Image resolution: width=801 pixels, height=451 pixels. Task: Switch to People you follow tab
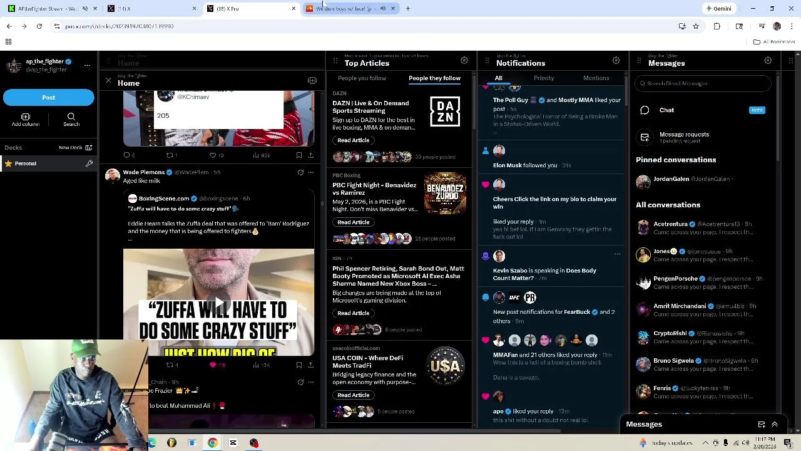[362, 78]
